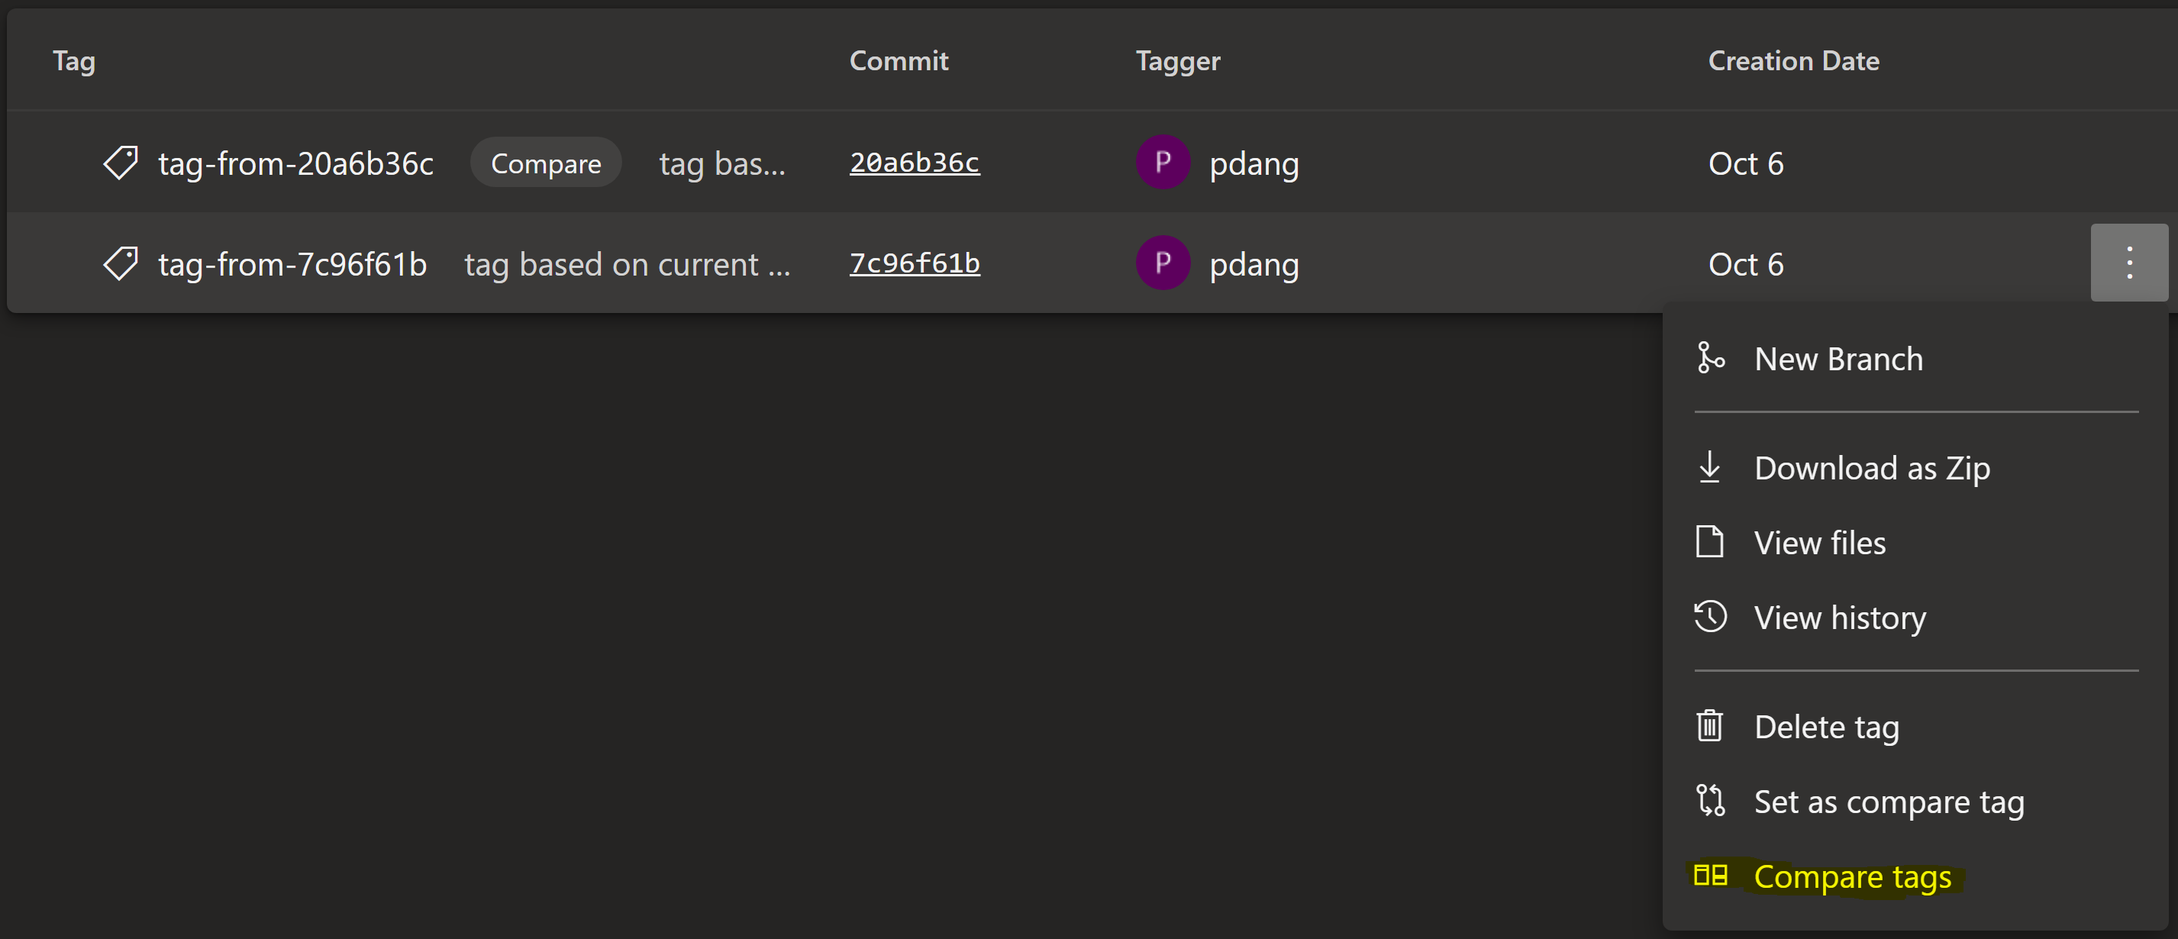
Task: Click commit link 20a6b36c
Action: pos(915,163)
